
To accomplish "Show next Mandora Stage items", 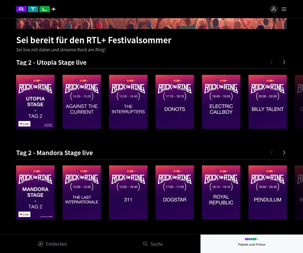I will tap(284, 153).
